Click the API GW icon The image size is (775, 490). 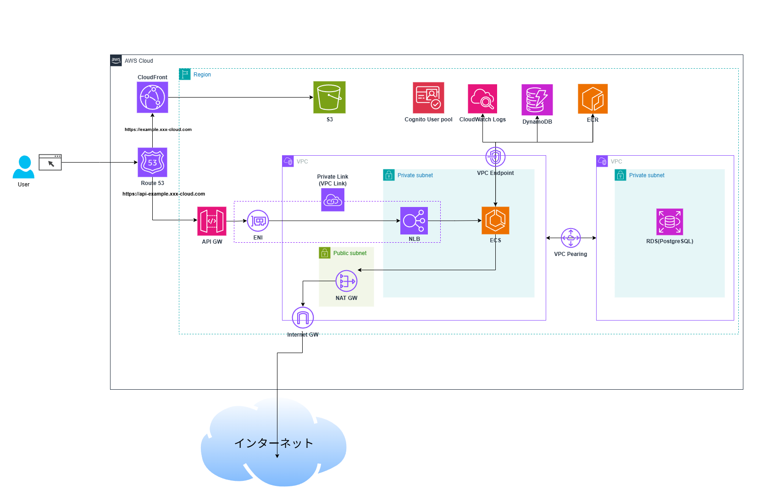211,222
